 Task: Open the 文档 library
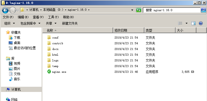(15, 74)
